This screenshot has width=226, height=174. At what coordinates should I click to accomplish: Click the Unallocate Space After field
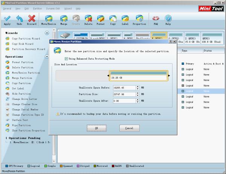click(x=124, y=101)
